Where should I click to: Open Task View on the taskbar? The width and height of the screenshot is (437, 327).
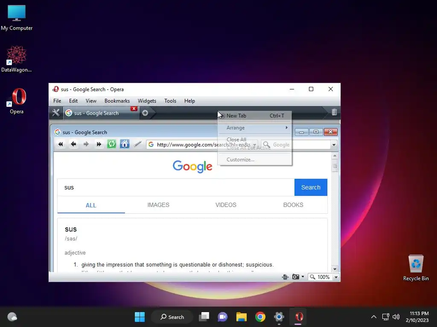[x=204, y=317]
